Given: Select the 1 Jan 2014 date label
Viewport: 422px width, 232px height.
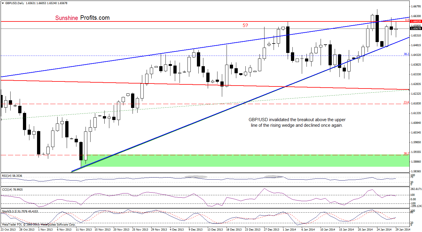Looking at the screenshot, I should coord(290,229).
